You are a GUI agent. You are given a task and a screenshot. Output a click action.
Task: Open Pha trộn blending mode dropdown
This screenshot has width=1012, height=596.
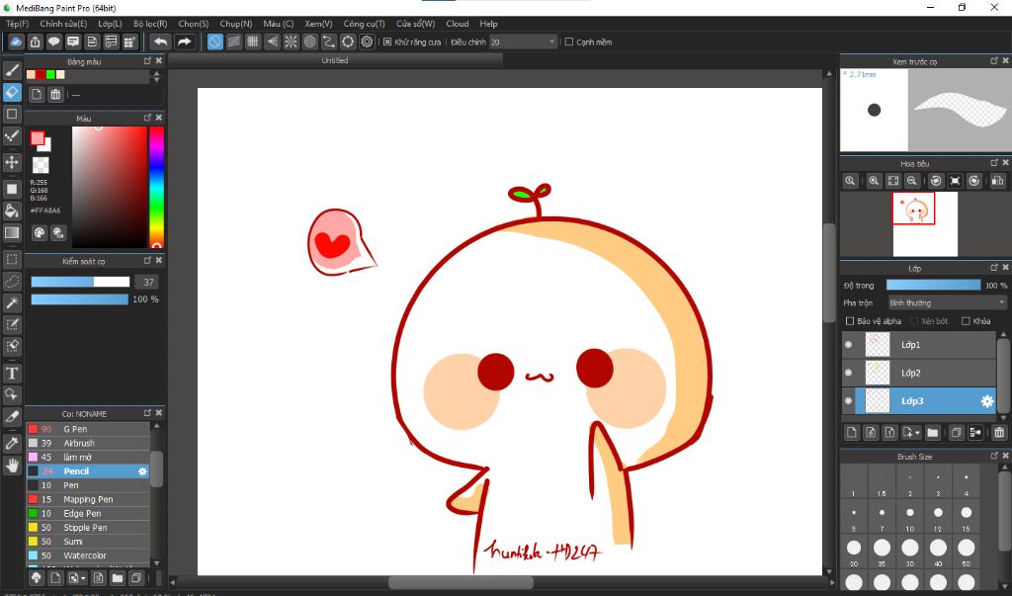click(x=947, y=302)
